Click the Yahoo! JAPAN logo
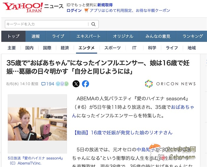The height and width of the screenshot is (167, 207). 23,7
